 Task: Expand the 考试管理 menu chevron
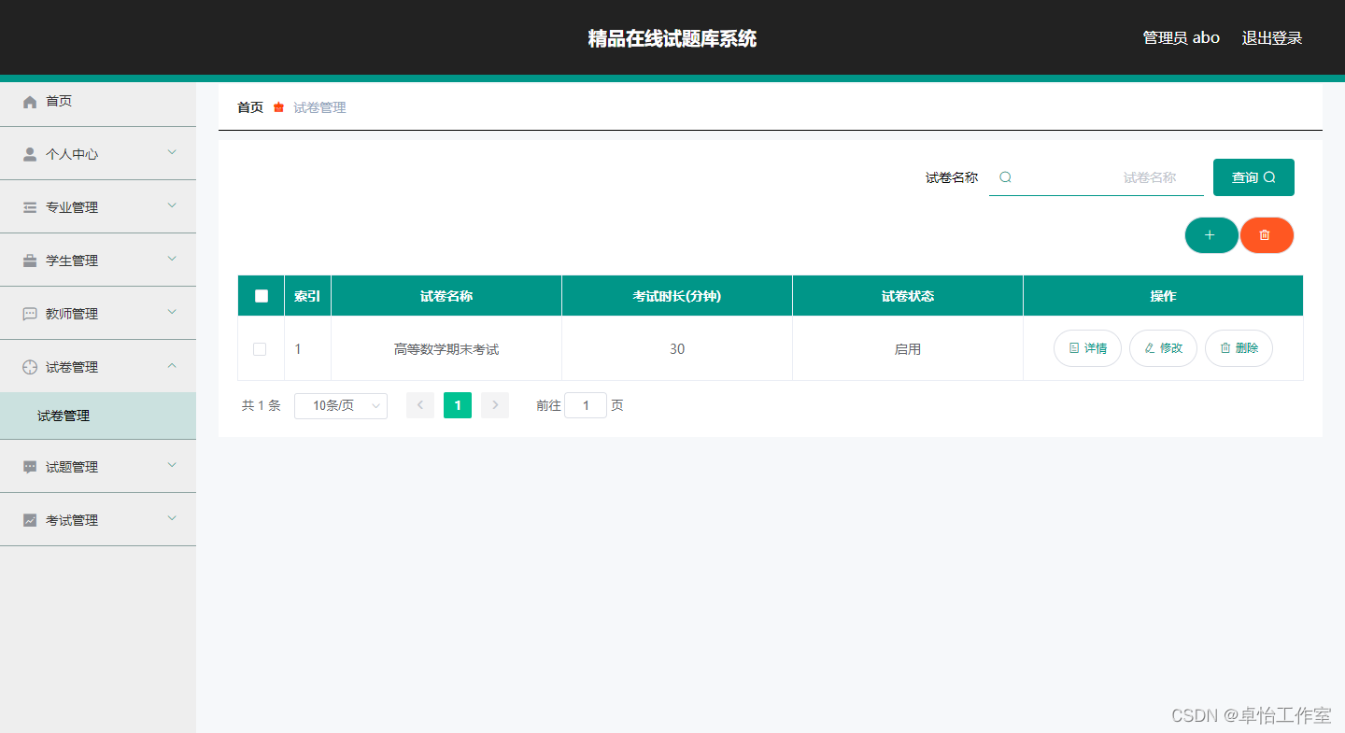click(x=172, y=517)
